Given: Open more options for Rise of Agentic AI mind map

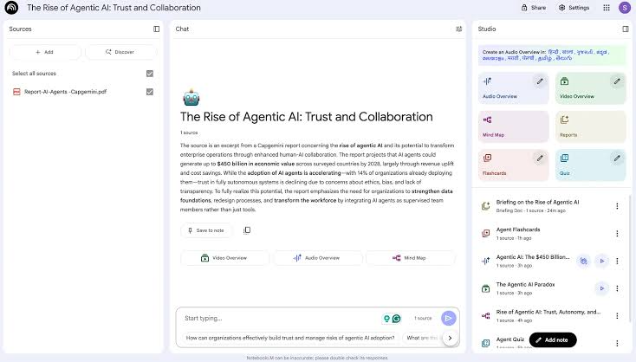Looking at the screenshot, I should (x=617, y=316).
